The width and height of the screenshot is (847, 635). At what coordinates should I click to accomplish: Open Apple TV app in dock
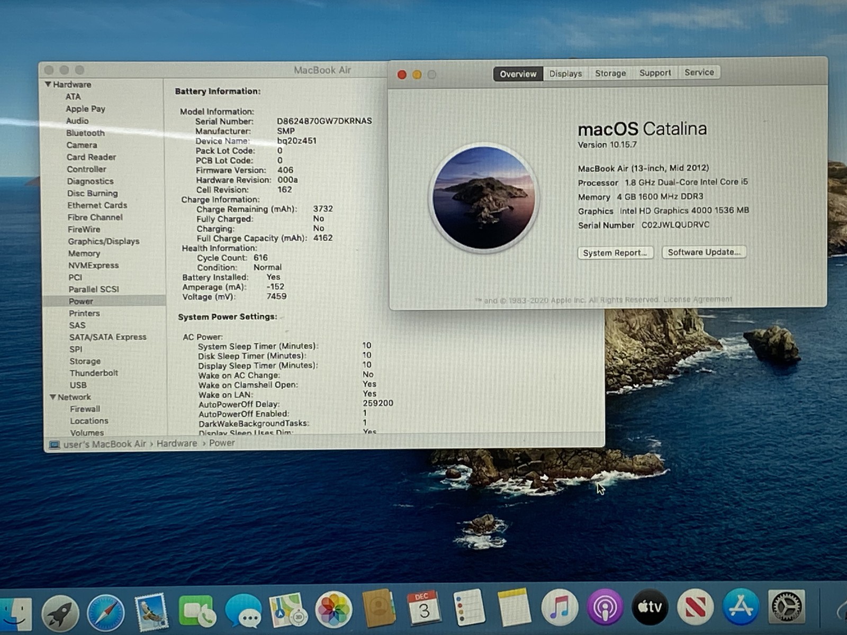click(x=650, y=607)
